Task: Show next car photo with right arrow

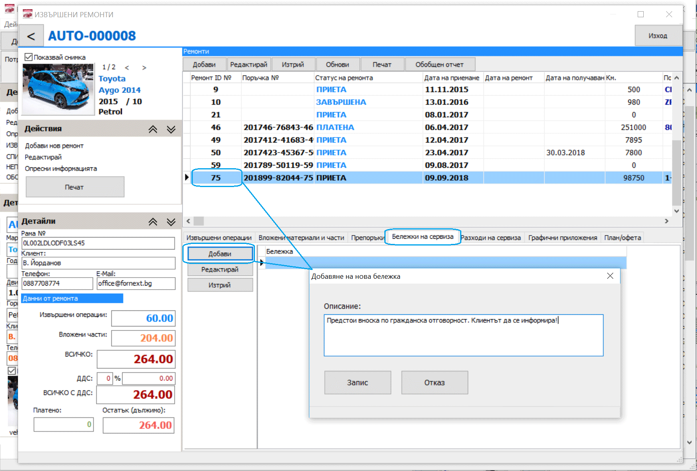Action: pos(144,68)
